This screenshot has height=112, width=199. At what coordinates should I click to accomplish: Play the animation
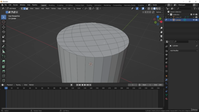(x=85, y=85)
